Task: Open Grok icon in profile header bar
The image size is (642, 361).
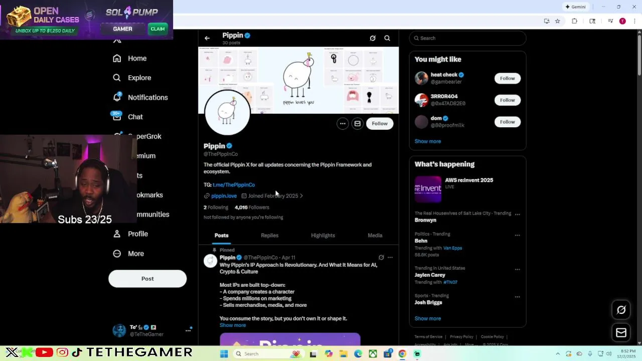Action: (373, 38)
